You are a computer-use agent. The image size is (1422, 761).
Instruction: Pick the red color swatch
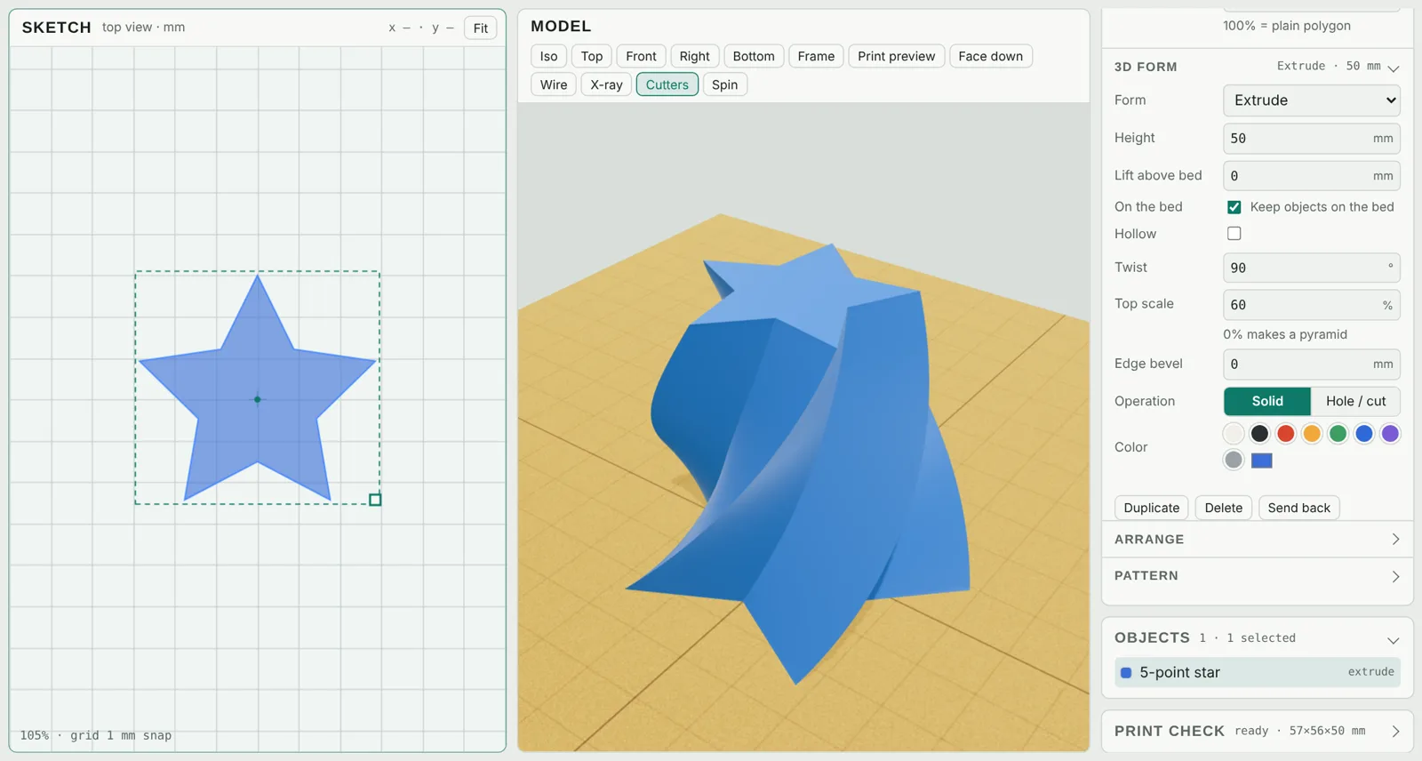point(1285,433)
